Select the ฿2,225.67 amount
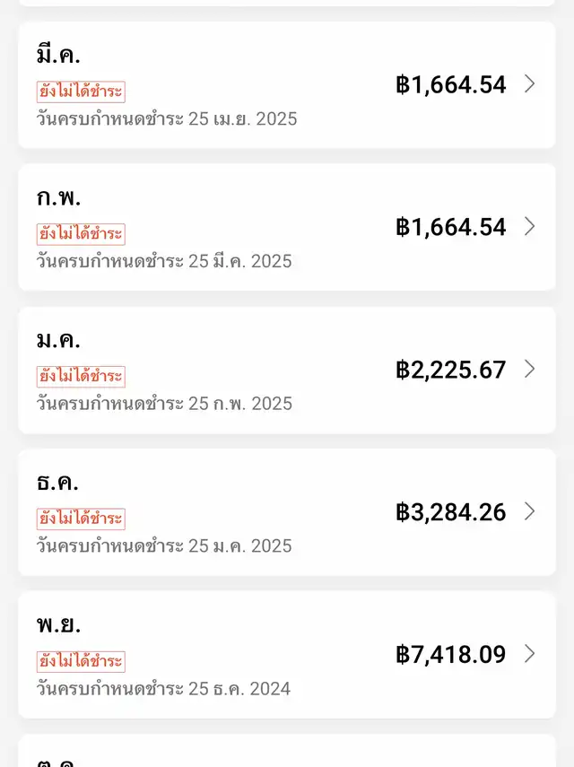This screenshot has height=767, width=574. pos(450,370)
